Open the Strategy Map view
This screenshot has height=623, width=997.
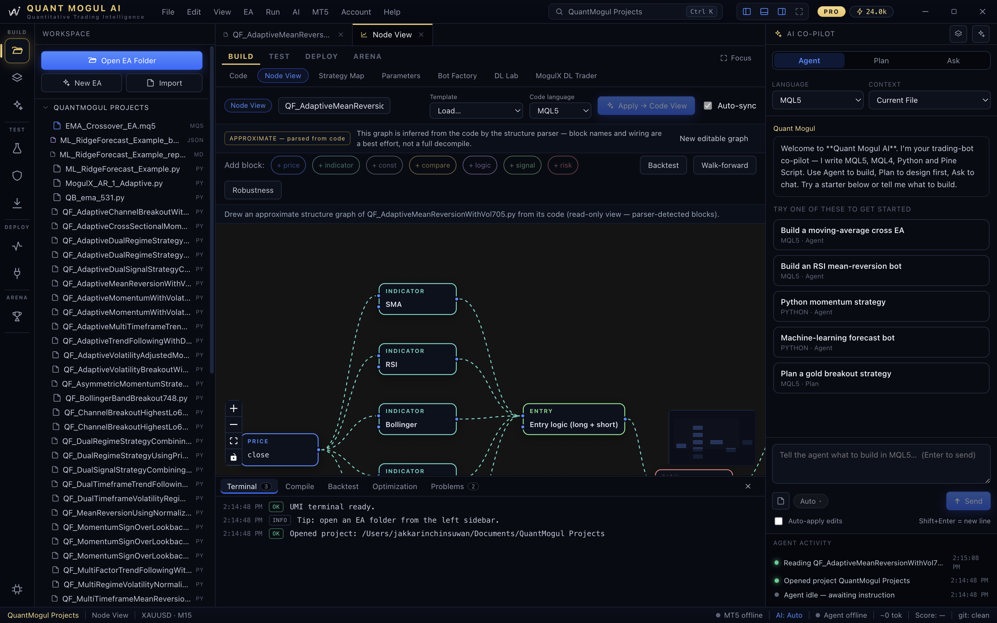(x=341, y=76)
